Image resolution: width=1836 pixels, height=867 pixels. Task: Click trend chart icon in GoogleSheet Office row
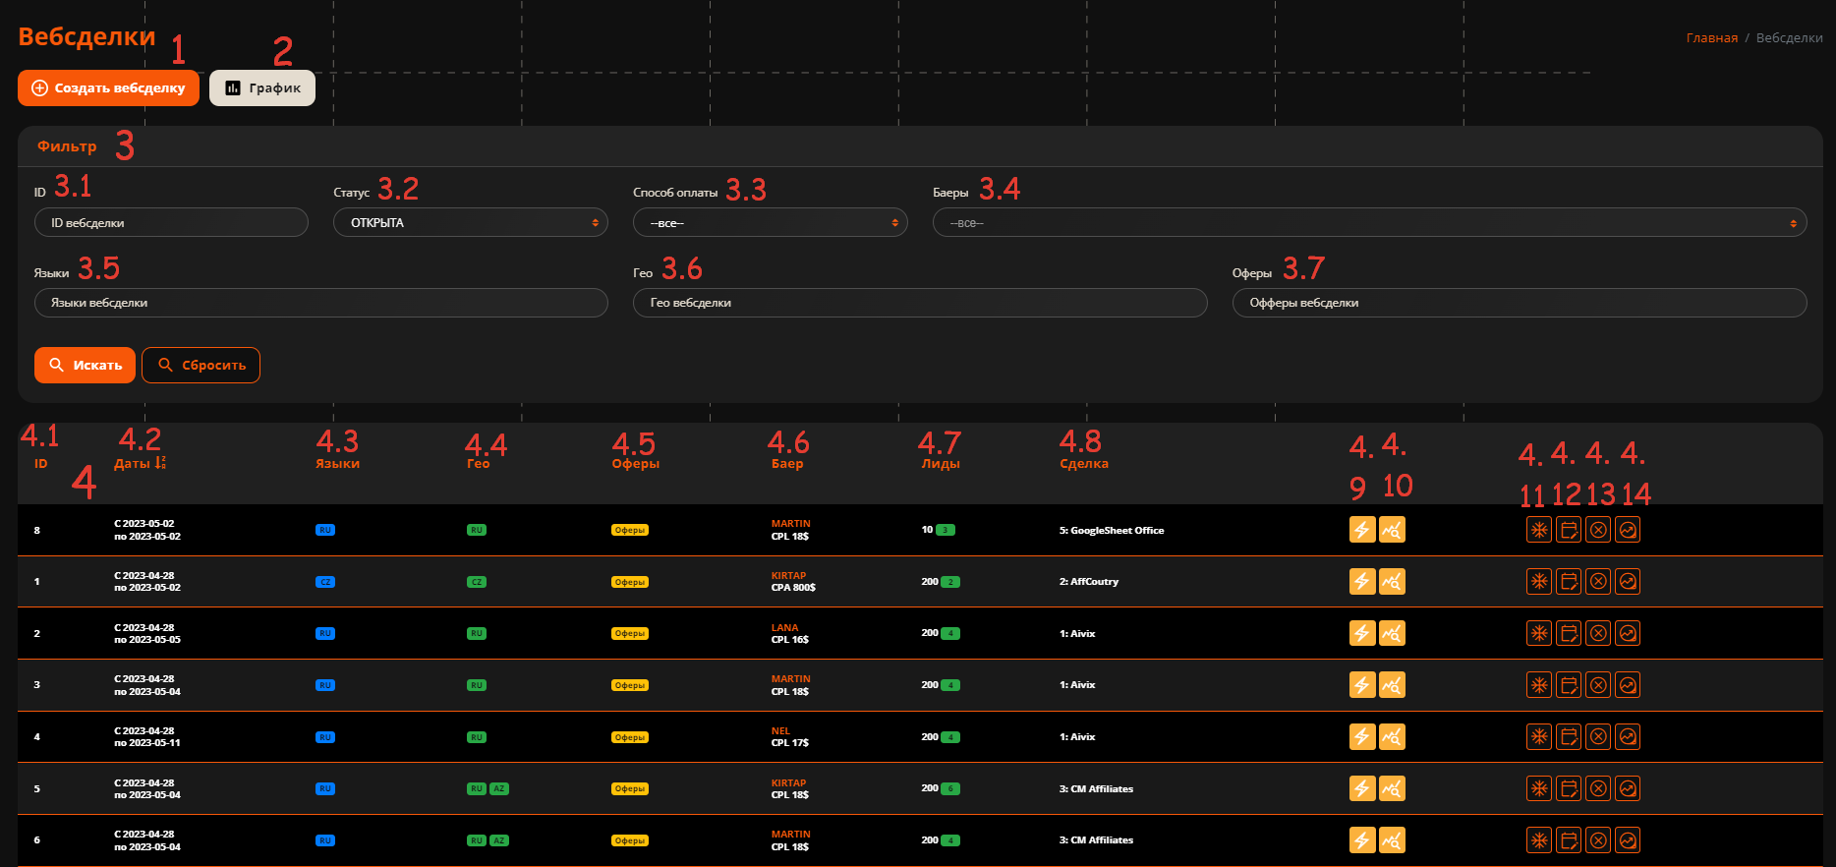click(x=1628, y=530)
